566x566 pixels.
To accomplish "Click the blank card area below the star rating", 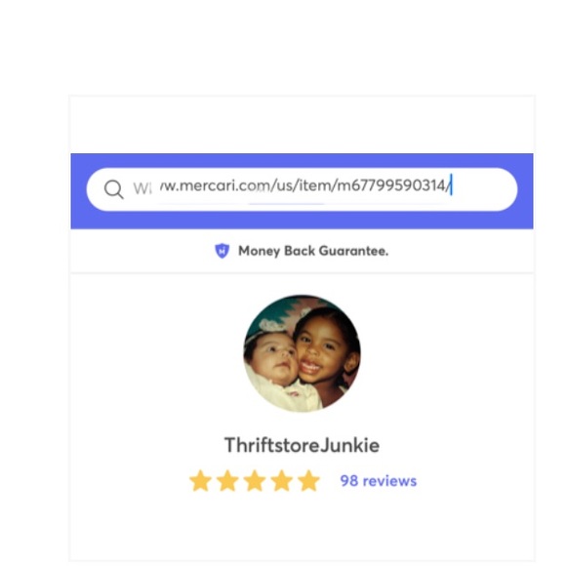I will coord(302,527).
